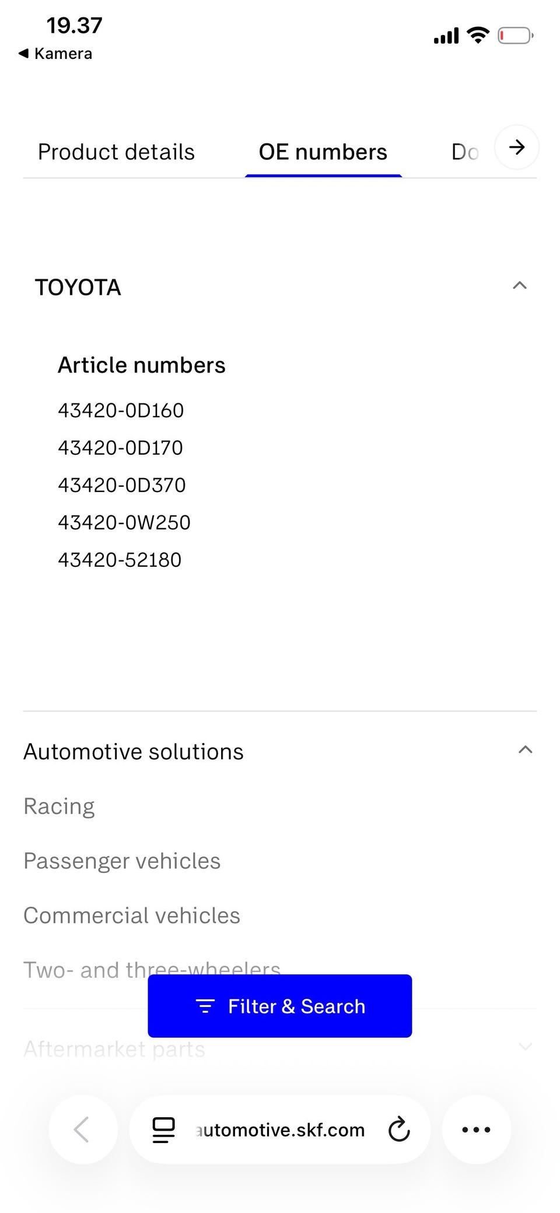Tap article number 43420-0D160
This screenshot has width=560, height=1213.
click(121, 410)
